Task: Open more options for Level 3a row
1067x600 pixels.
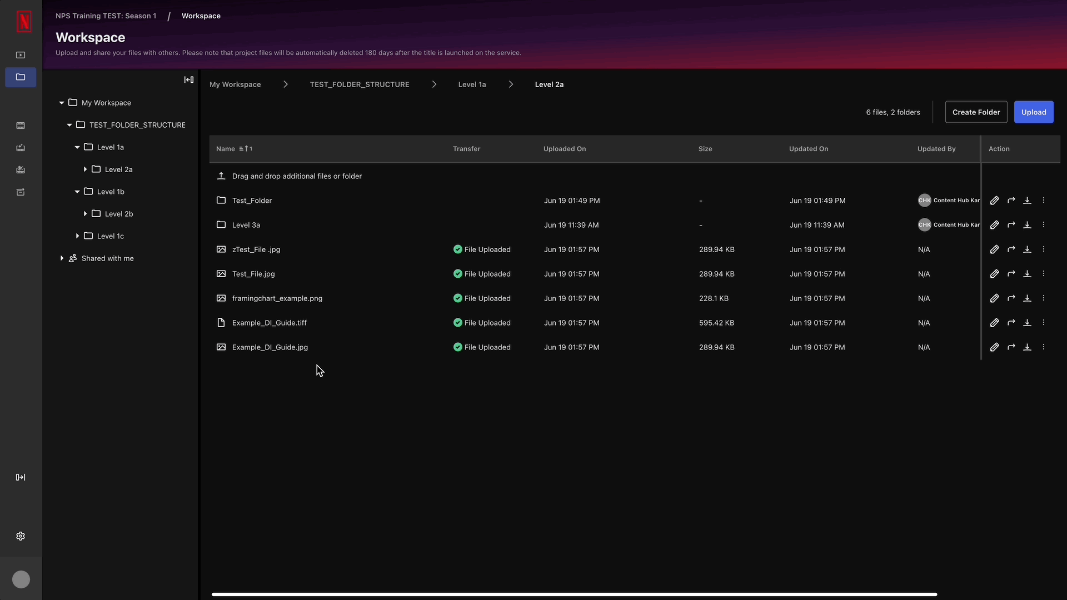Action: (x=1044, y=225)
